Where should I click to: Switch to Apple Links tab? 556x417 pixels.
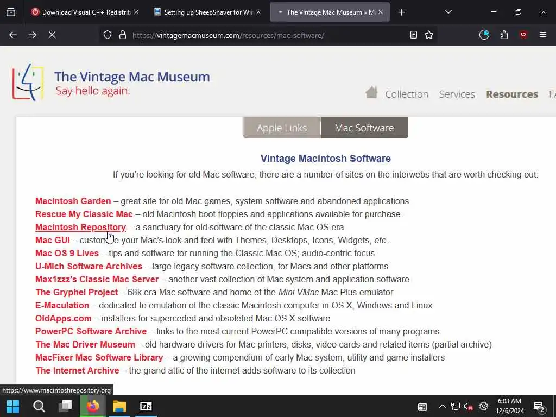click(x=282, y=128)
